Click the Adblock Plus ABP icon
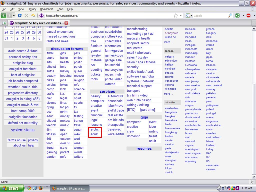 248,15
